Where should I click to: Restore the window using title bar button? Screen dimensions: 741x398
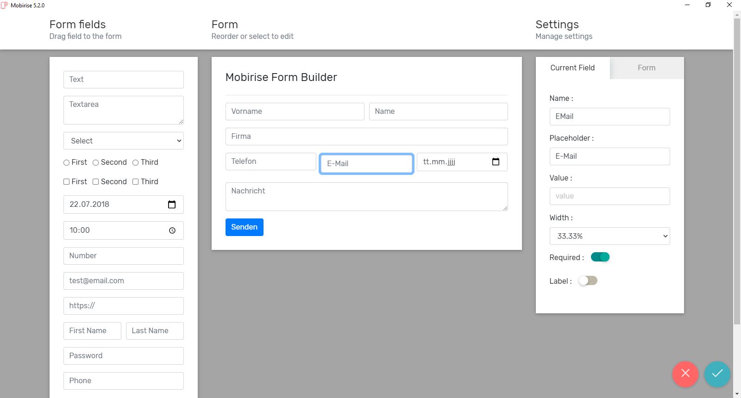[x=708, y=5]
